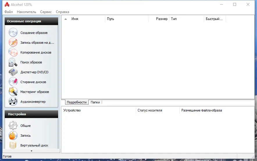
Task: Open Аудиоконвертер text link
Action: (33, 102)
